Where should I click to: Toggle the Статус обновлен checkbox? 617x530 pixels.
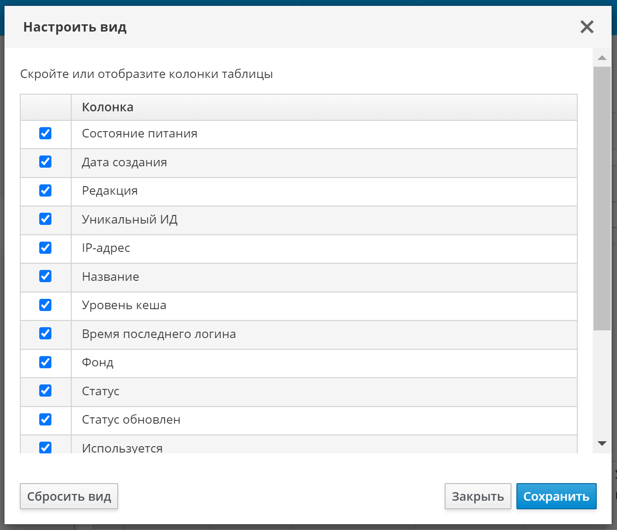point(46,420)
